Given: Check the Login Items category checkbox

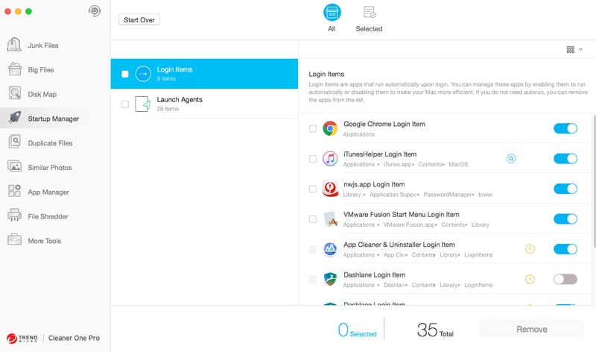Looking at the screenshot, I should click(125, 74).
